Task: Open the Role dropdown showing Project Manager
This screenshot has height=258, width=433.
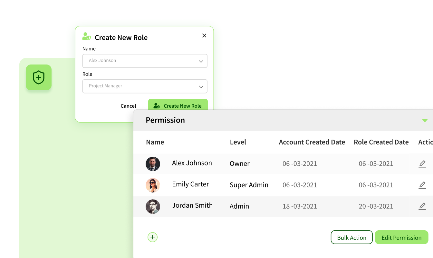Action: pyautogui.click(x=201, y=86)
